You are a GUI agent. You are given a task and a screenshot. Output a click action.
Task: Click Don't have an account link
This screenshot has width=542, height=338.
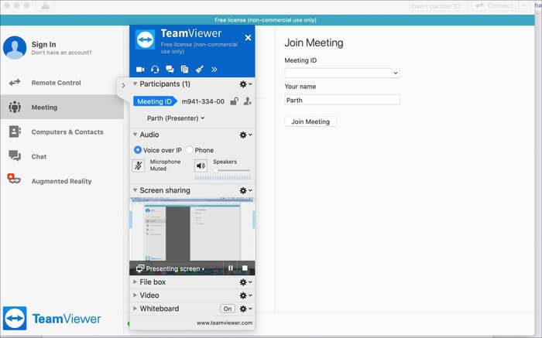(x=61, y=53)
